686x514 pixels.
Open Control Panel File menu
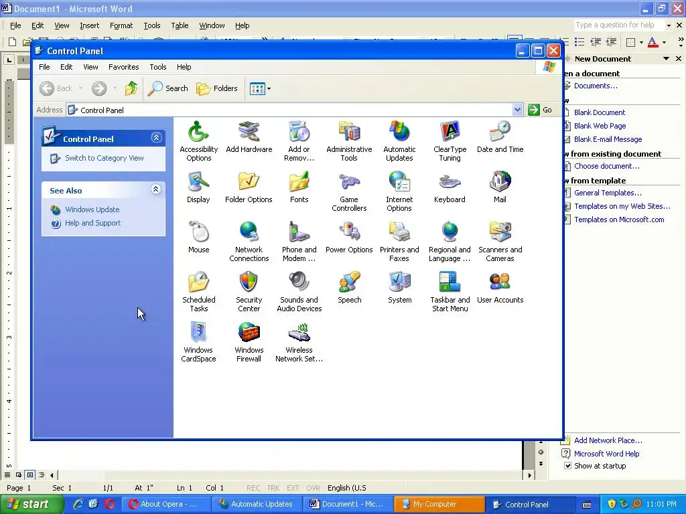click(x=44, y=67)
